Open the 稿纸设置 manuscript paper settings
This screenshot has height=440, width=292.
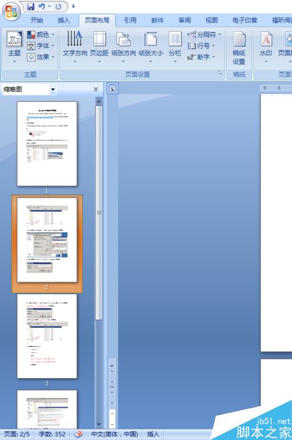[x=239, y=48]
